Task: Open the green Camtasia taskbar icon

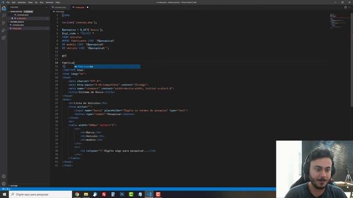Action: click(131, 194)
